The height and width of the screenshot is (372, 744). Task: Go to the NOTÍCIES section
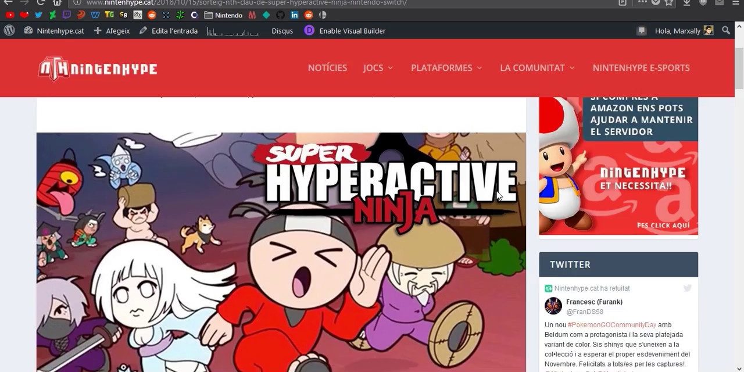[x=327, y=68]
